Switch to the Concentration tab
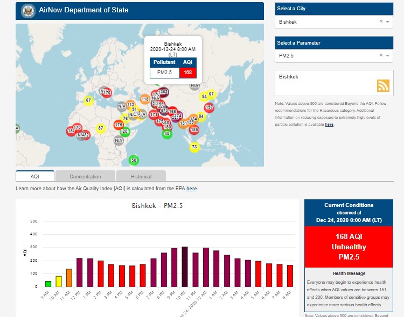This screenshot has height=317, width=404. tap(85, 176)
